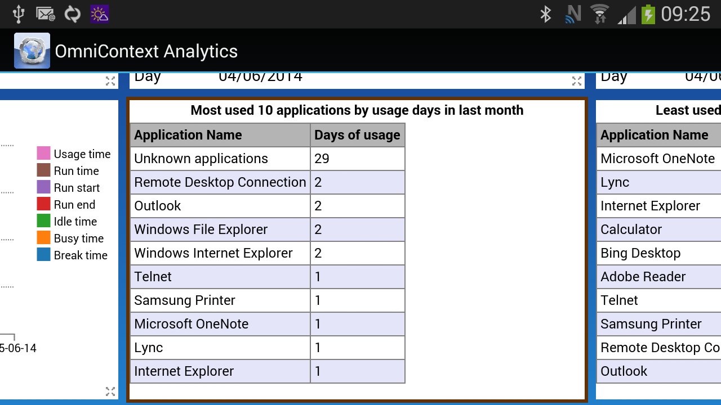Tap the date 04/06/2014 above the table
This screenshot has width=721, height=405.
coord(261,77)
